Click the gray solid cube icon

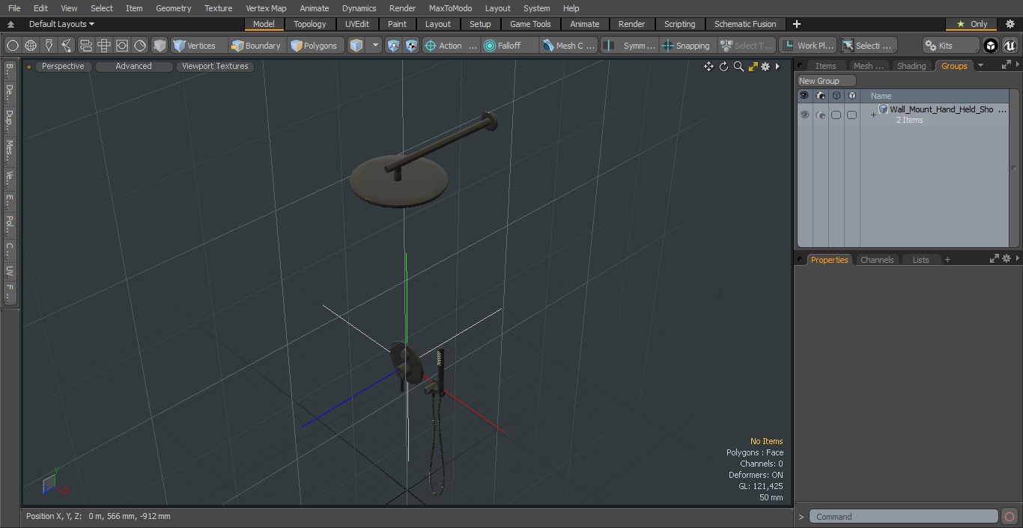pyautogui.click(x=159, y=46)
